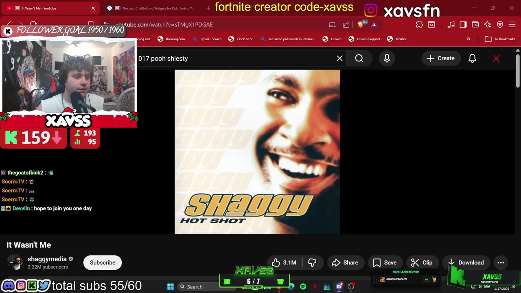Screen dimensions: 521x293
Task: Open the tab search icon in the toolbar
Action: [x=431, y=25]
